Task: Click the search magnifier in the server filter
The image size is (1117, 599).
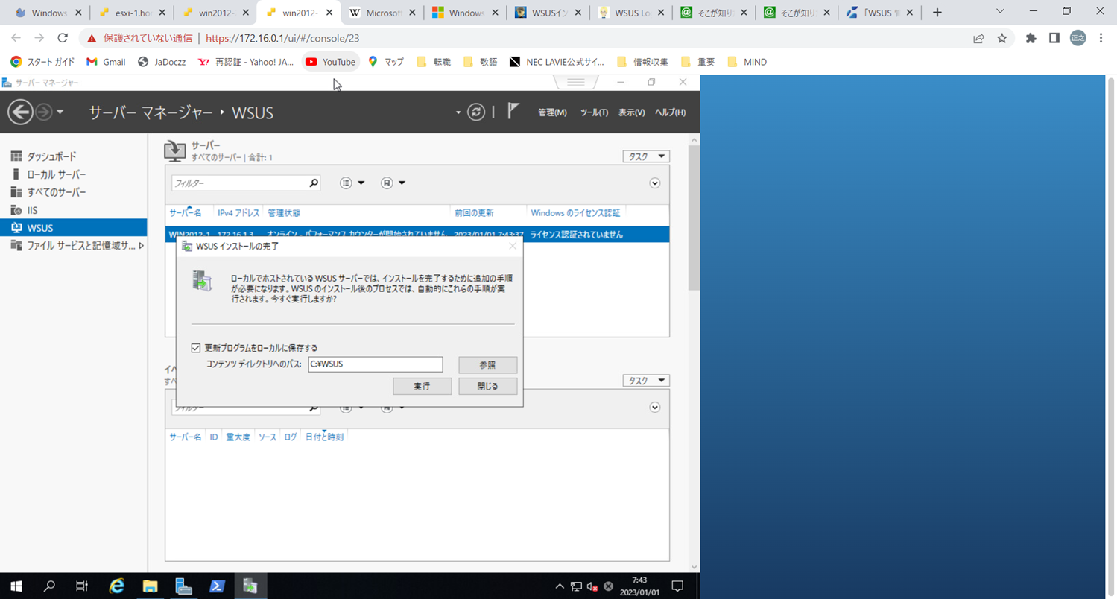Action: pos(314,183)
